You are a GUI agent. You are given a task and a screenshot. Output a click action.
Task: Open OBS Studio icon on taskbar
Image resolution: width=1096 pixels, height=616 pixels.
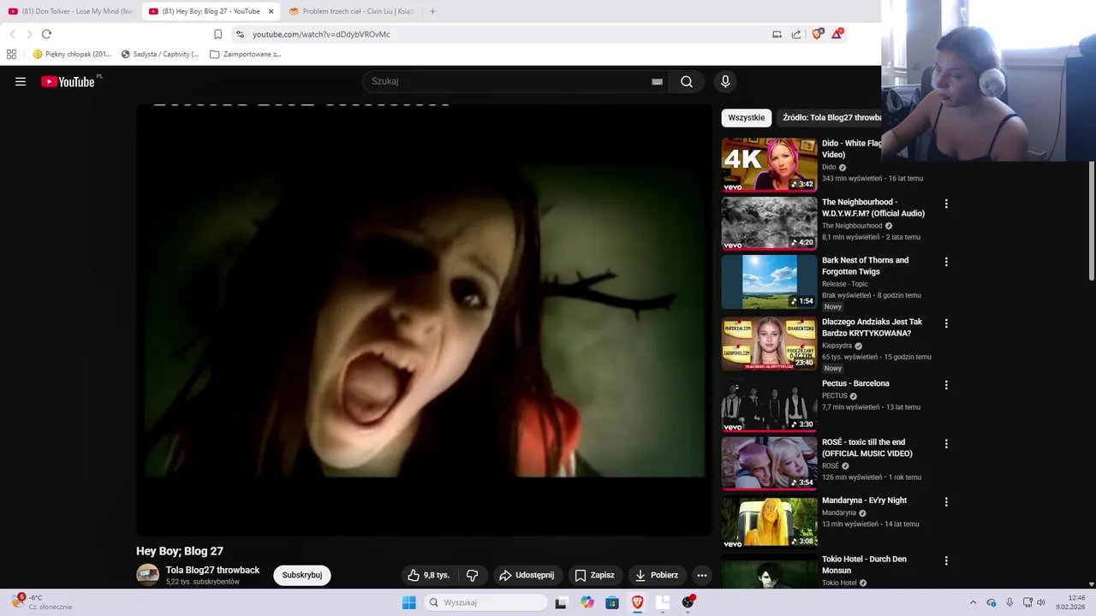coord(688,602)
